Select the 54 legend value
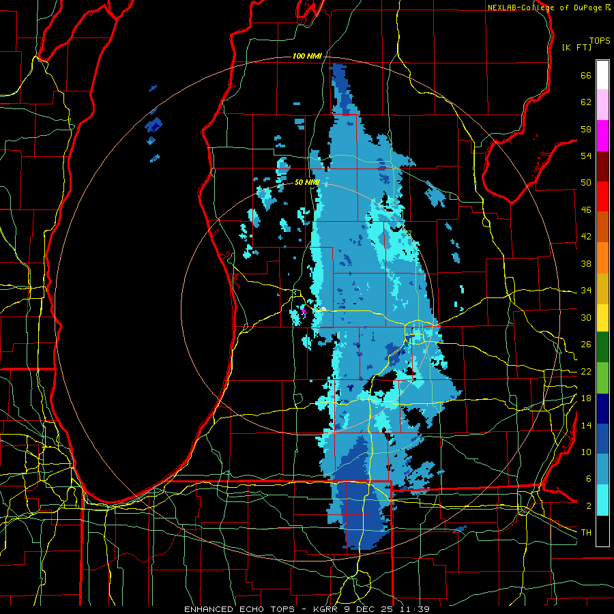The width and height of the screenshot is (614, 614). click(586, 156)
